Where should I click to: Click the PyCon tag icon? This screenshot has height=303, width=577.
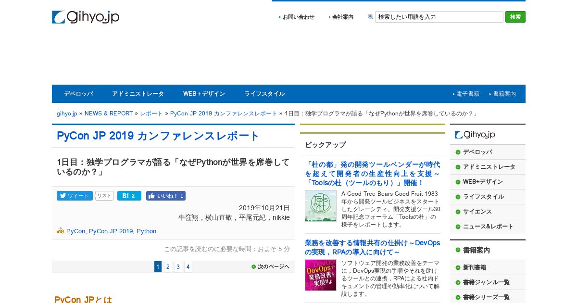click(x=60, y=231)
